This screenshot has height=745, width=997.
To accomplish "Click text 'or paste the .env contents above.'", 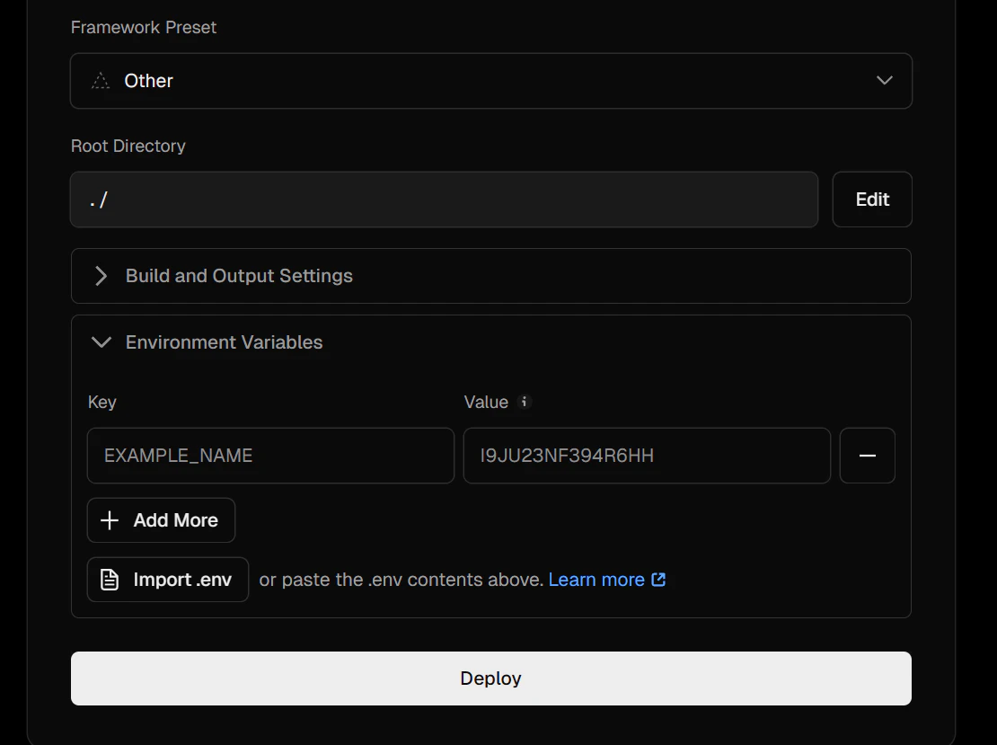I will click(401, 580).
